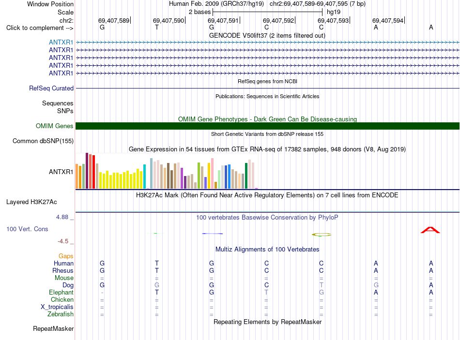Click the ANTXR1 label beside GTEx chart
The width and height of the screenshot is (460, 340).
click(x=61, y=172)
